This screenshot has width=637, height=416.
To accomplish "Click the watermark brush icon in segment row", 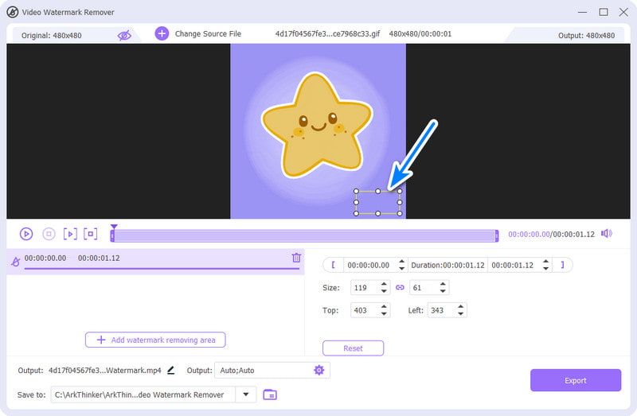I will tap(15, 262).
